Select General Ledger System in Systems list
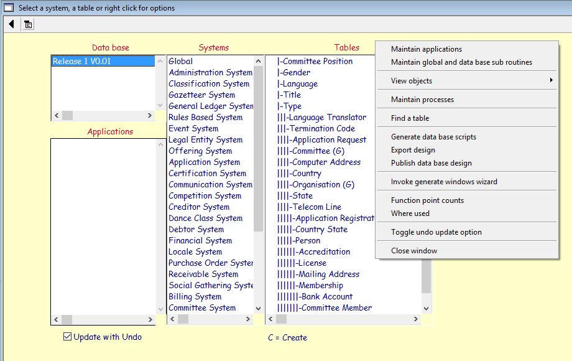The height and width of the screenshot is (361, 572). point(210,106)
